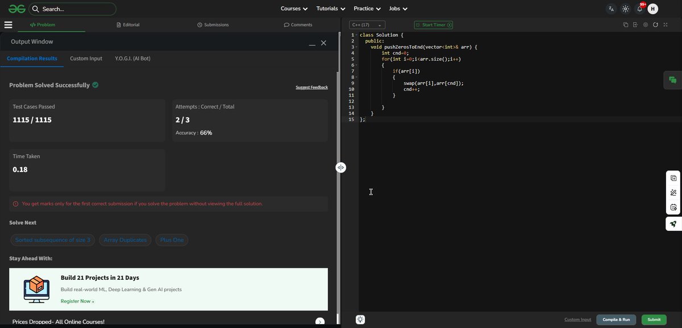
Task: Advance the promo carousel arrow button
Action: 320,322
